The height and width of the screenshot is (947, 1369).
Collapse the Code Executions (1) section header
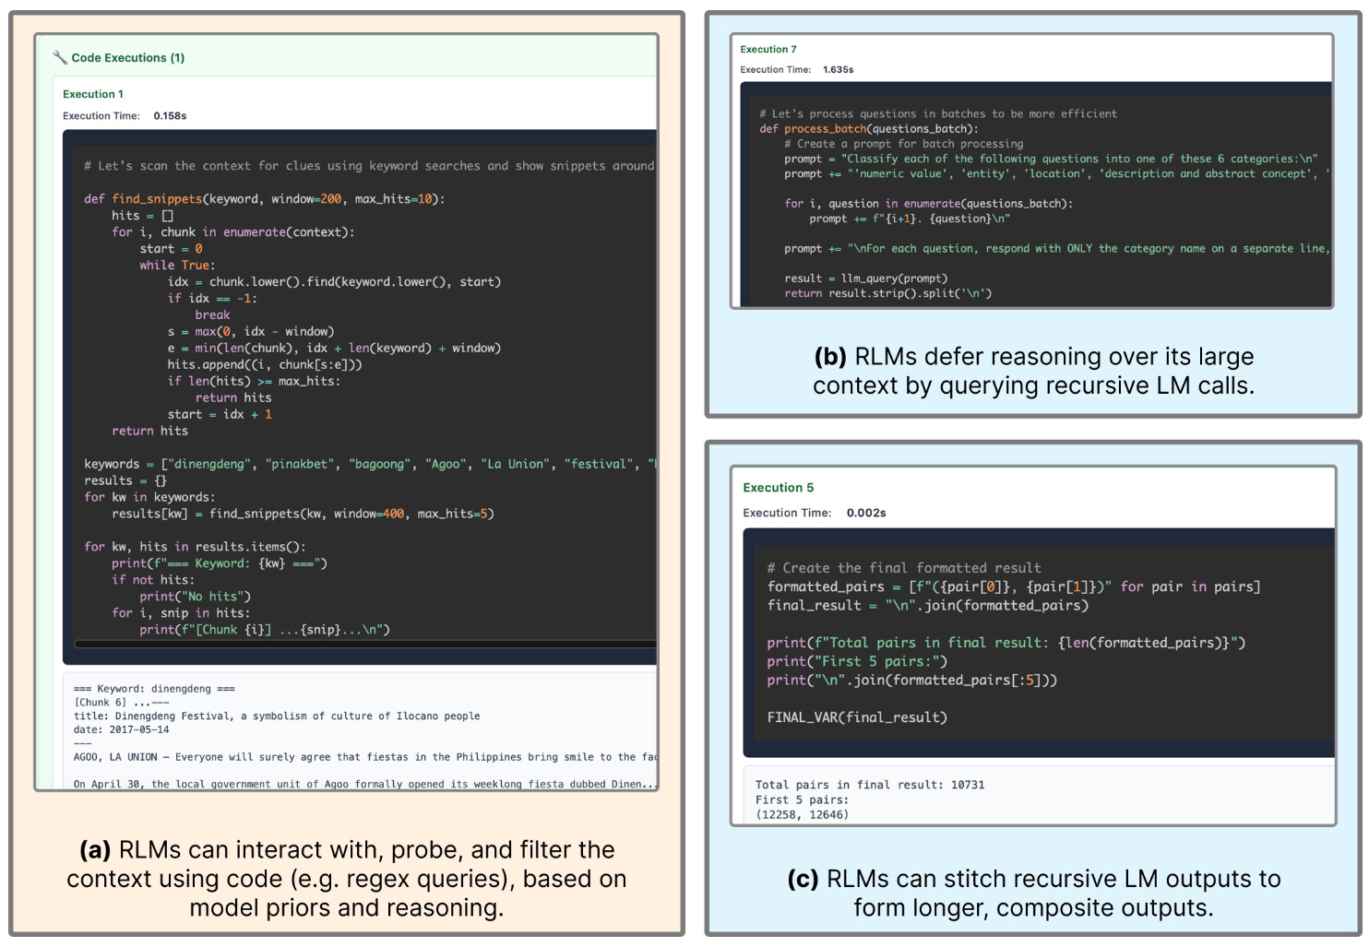[127, 58]
